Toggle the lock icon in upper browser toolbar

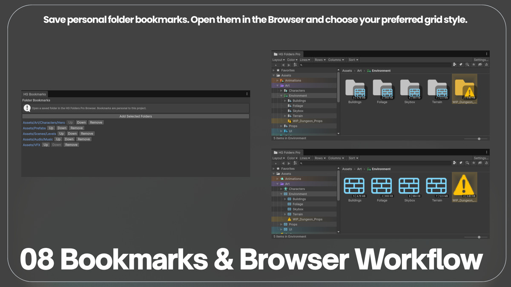coord(486,65)
